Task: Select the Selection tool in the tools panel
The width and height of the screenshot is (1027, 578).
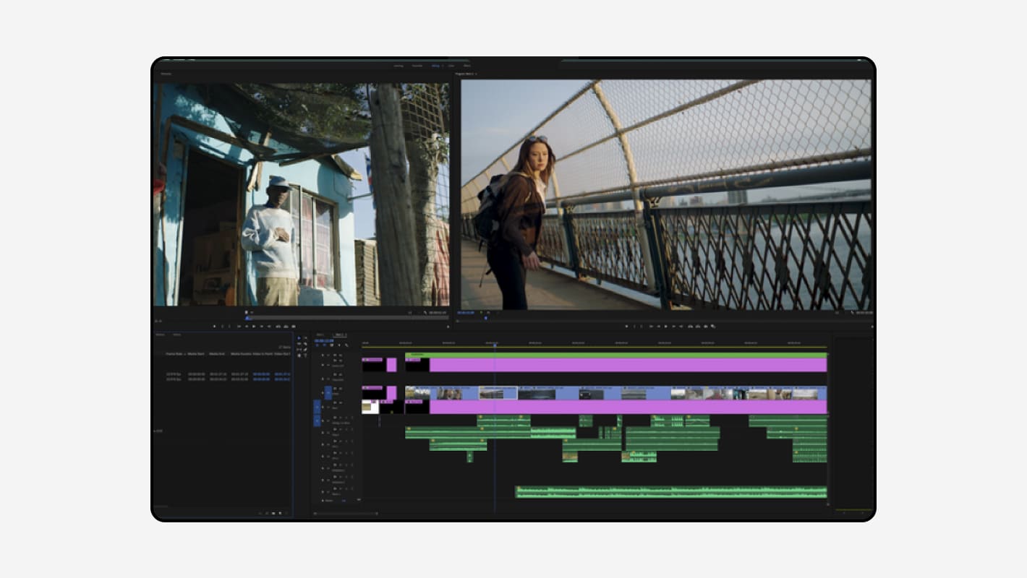Action: pyautogui.click(x=299, y=337)
